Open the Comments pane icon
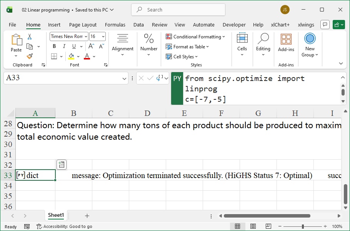350x231 pixels. click(325, 25)
